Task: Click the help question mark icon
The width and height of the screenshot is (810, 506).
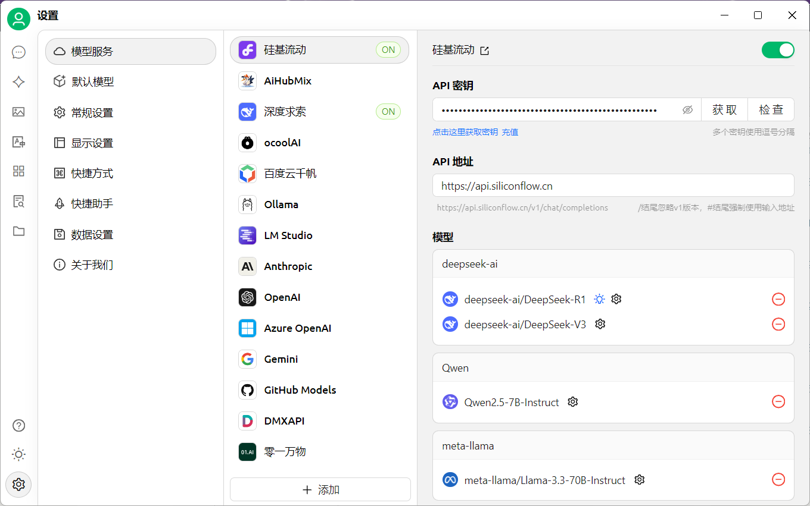Action: coord(18,425)
